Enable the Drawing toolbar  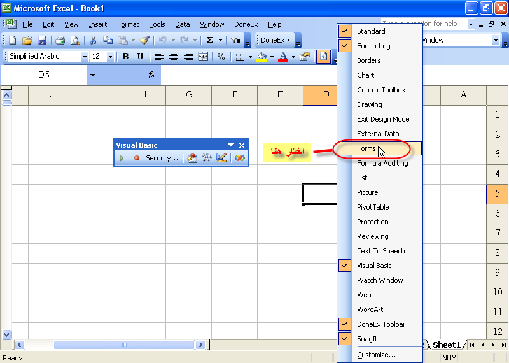coord(380,104)
